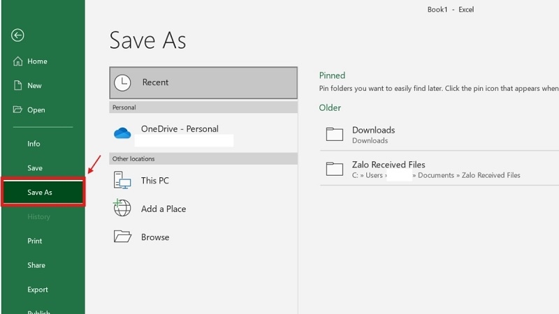This screenshot has width=559, height=314.
Task: Click the Home house icon
Action: coord(18,61)
